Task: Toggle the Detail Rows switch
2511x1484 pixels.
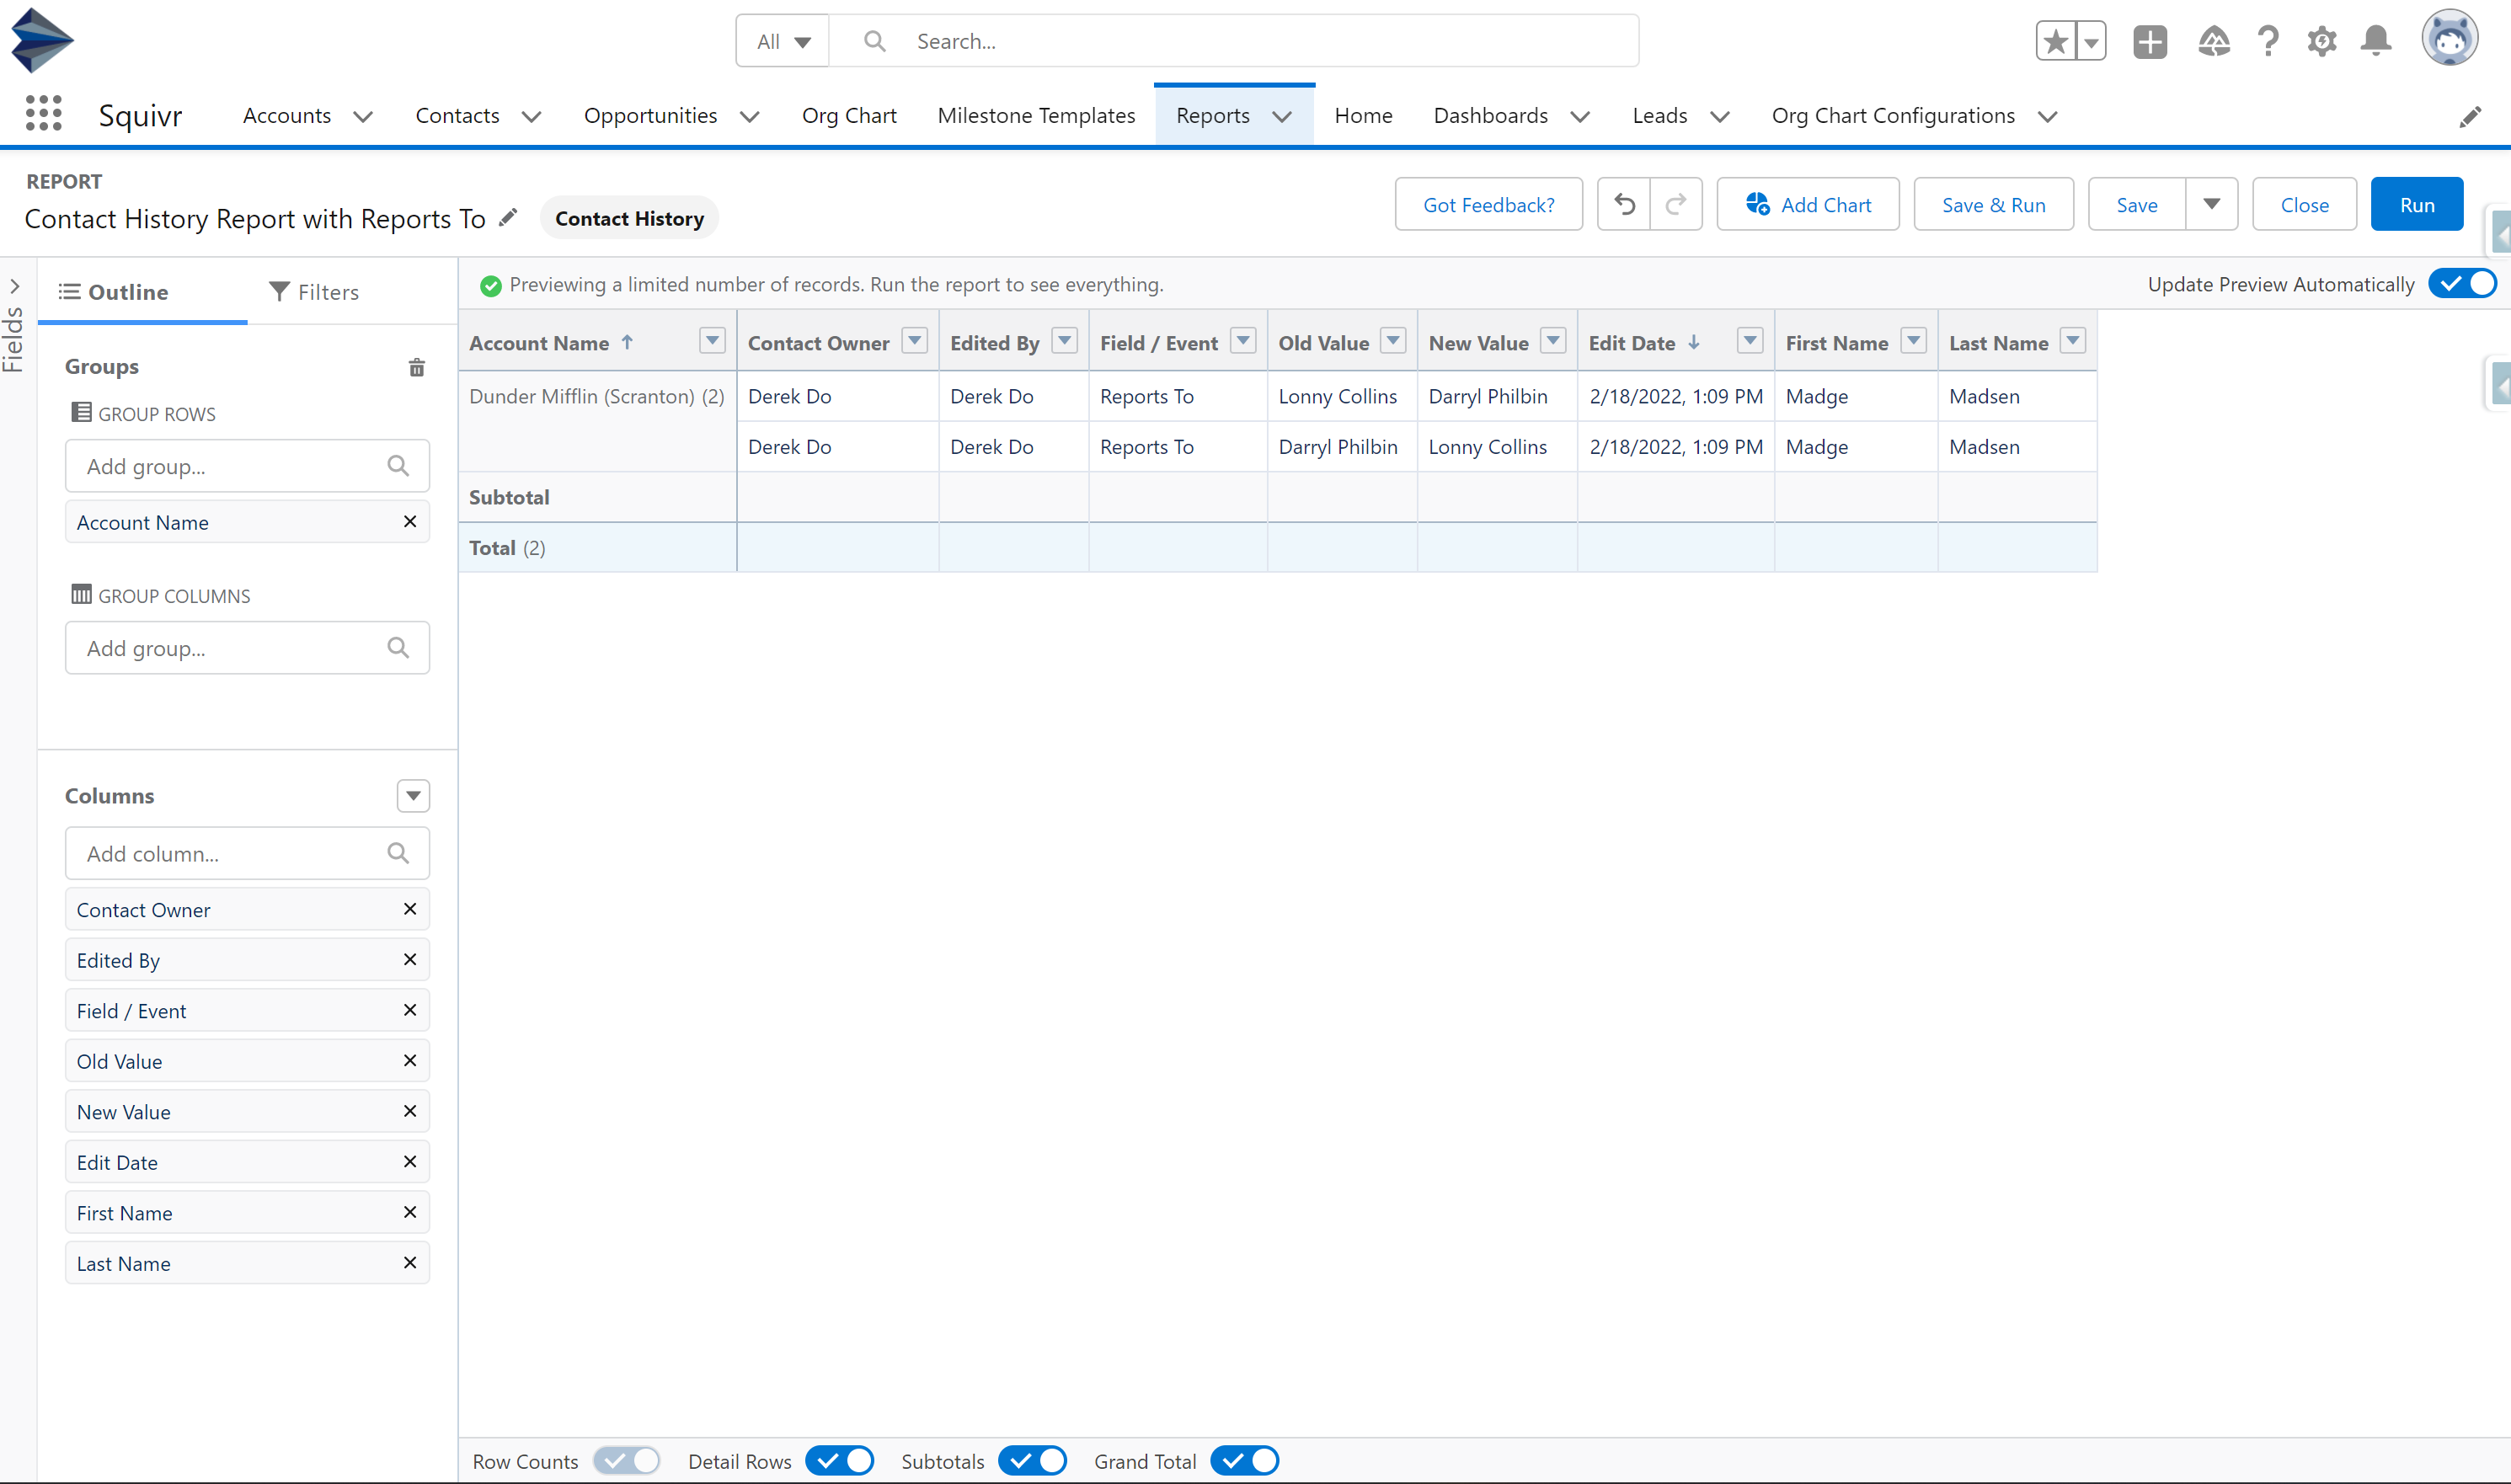Action: point(840,1461)
